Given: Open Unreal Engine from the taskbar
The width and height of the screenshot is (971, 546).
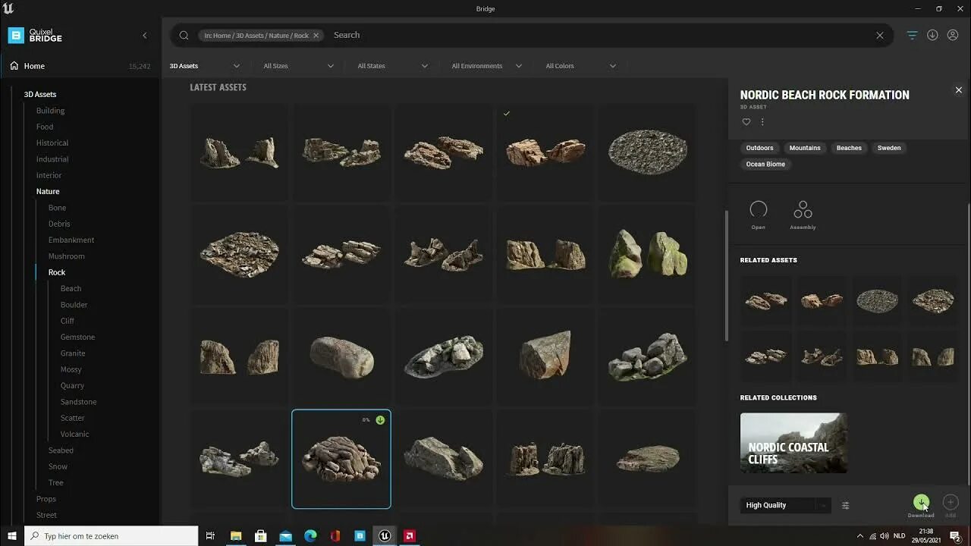Looking at the screenshot, I should [x=385, y=536].
